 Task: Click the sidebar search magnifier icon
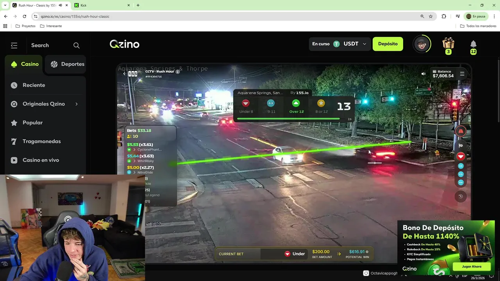[77, 45]
